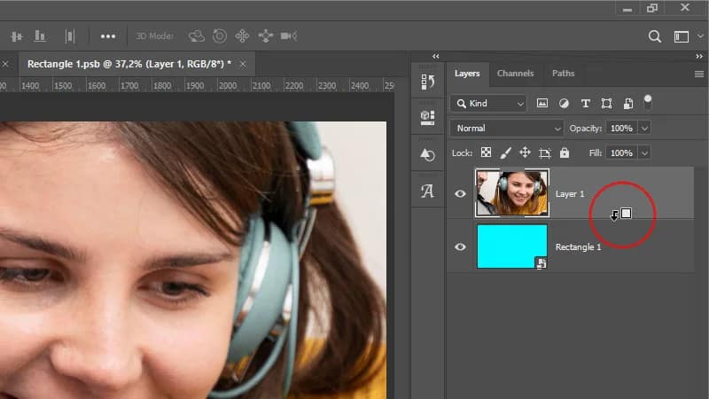This screenshot has width=709, height=399.
Task: Switch to the Layers tab
Action: click(467, 74)
